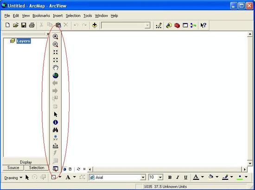Open the Window menu
The image size is (255, 190).
[102, 16]
